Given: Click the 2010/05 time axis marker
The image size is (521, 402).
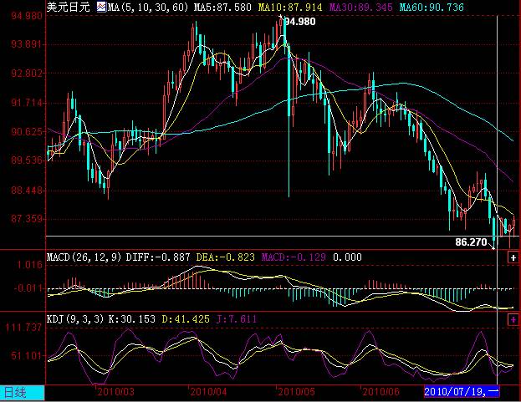Looking at the screenshot, I should coord(296,392).
